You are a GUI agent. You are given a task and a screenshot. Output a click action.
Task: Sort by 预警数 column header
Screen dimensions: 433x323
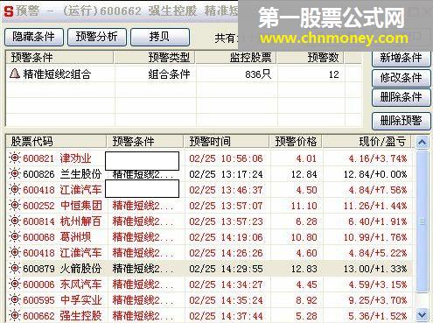click(x=311, y=58)
